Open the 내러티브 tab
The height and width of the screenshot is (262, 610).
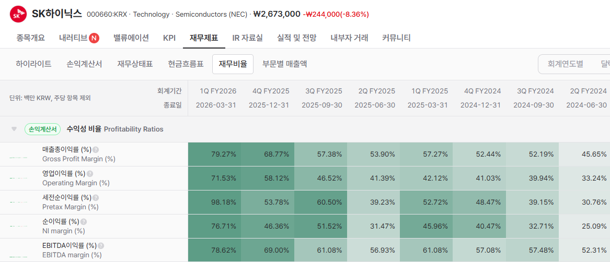coord(73,38)
